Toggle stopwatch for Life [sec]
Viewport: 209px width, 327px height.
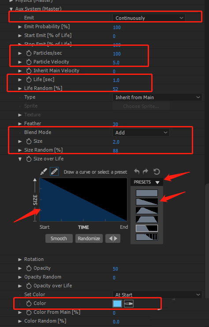click(29, 80)
